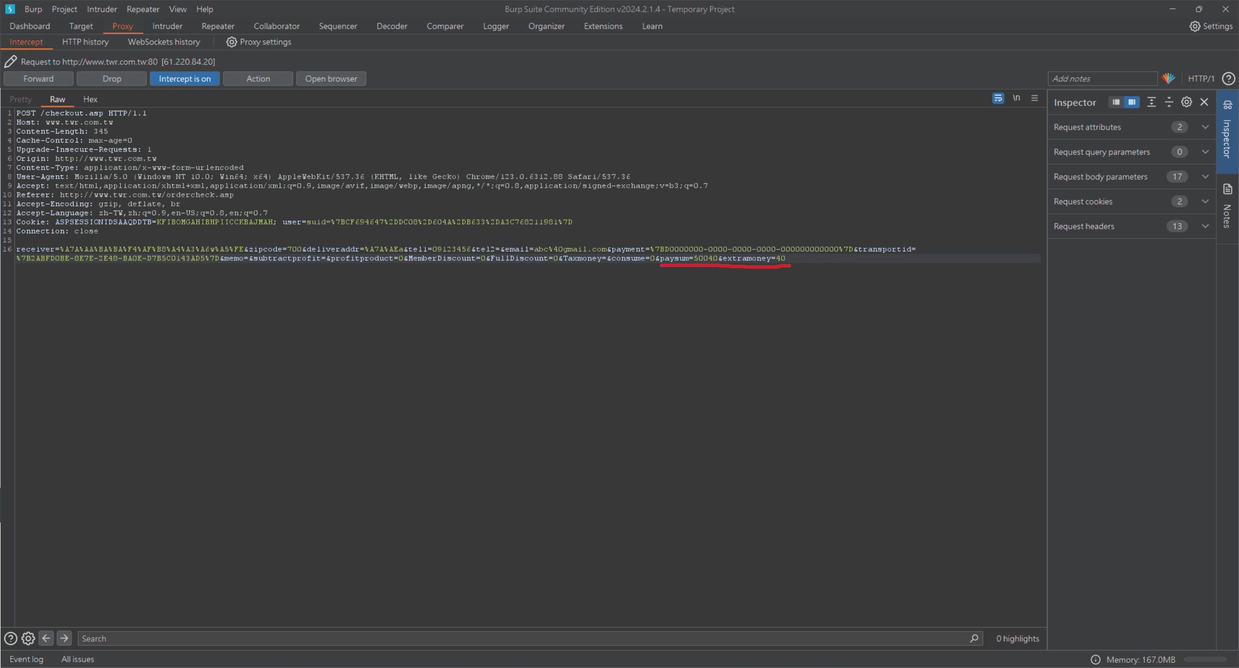Click the paysum=50040 parameter text
The height and width of the screenshot is (668, 1239).
click(689, 258)
